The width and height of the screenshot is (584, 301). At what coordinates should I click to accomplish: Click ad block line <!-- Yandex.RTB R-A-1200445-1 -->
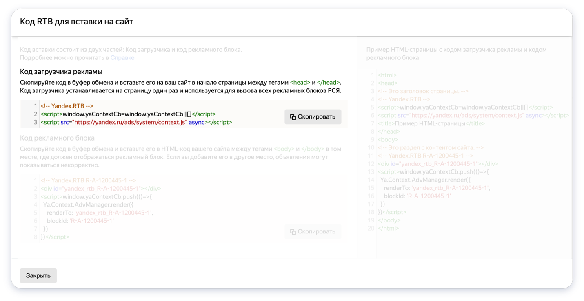click(x=88, y=180)
